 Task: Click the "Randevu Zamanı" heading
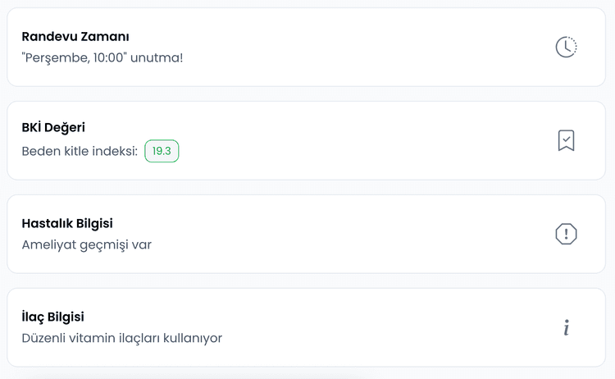click(75, 36)
